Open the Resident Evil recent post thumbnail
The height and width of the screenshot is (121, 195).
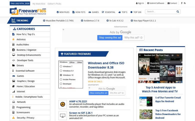pyautogui.click(x=160, y=68)
